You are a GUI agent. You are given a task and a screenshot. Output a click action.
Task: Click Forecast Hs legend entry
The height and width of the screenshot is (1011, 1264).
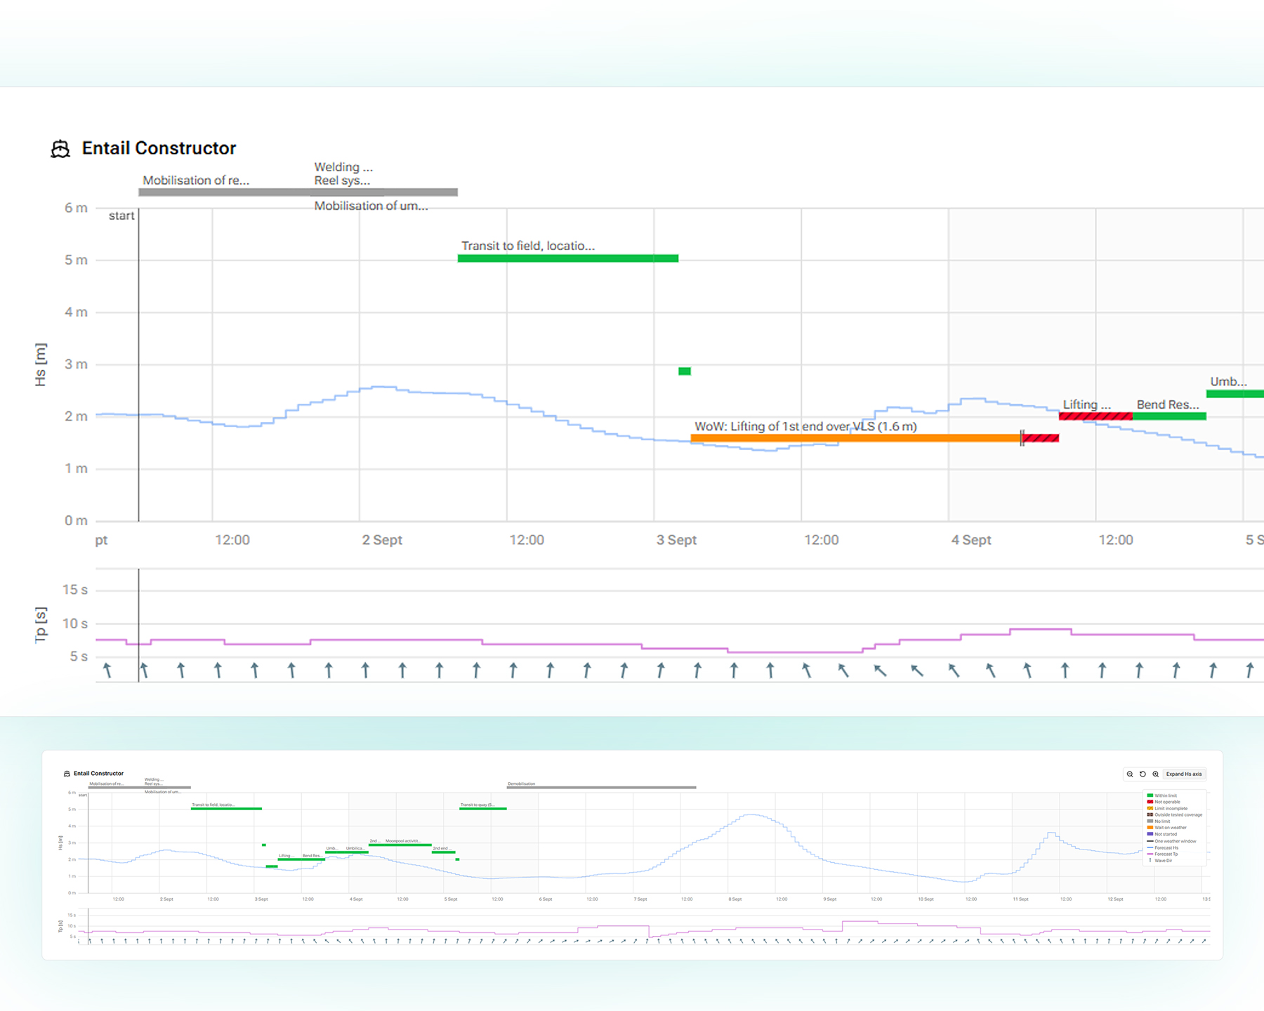(x=1163, y=847)
